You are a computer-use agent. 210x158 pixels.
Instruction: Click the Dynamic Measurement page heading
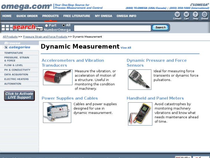coord(80,46)
